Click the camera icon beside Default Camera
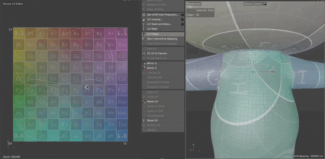This screenshot has height=159, width=325. click(x=264, y=4)
